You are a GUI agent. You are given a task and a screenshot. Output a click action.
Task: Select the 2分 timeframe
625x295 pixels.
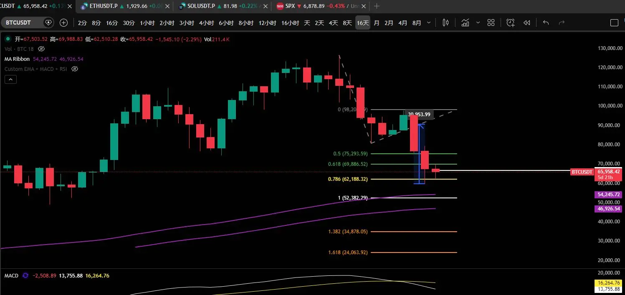pos(82,23)
